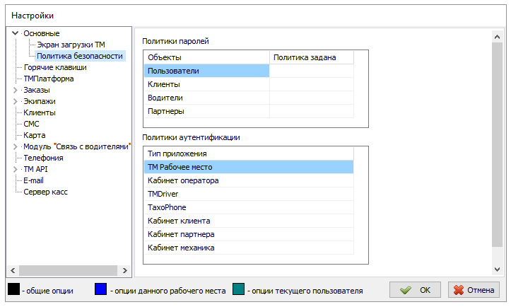This screenshot has height=307, width=511.
Task: Click the blue workplace options swatch
Action: [x=100, y=290]
